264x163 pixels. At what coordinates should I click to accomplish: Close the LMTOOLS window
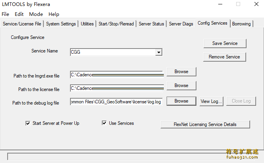click(256, 4)
